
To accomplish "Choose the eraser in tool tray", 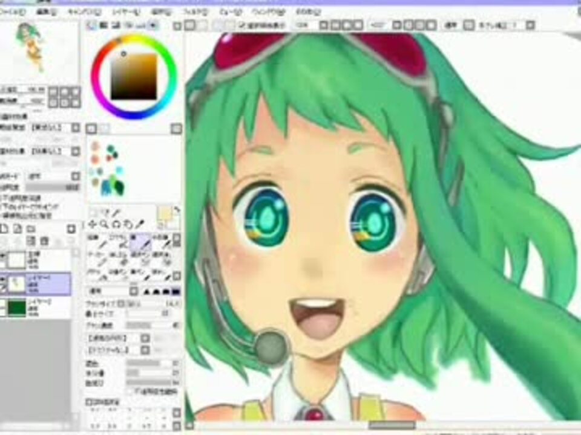I will tap(119, 259).
